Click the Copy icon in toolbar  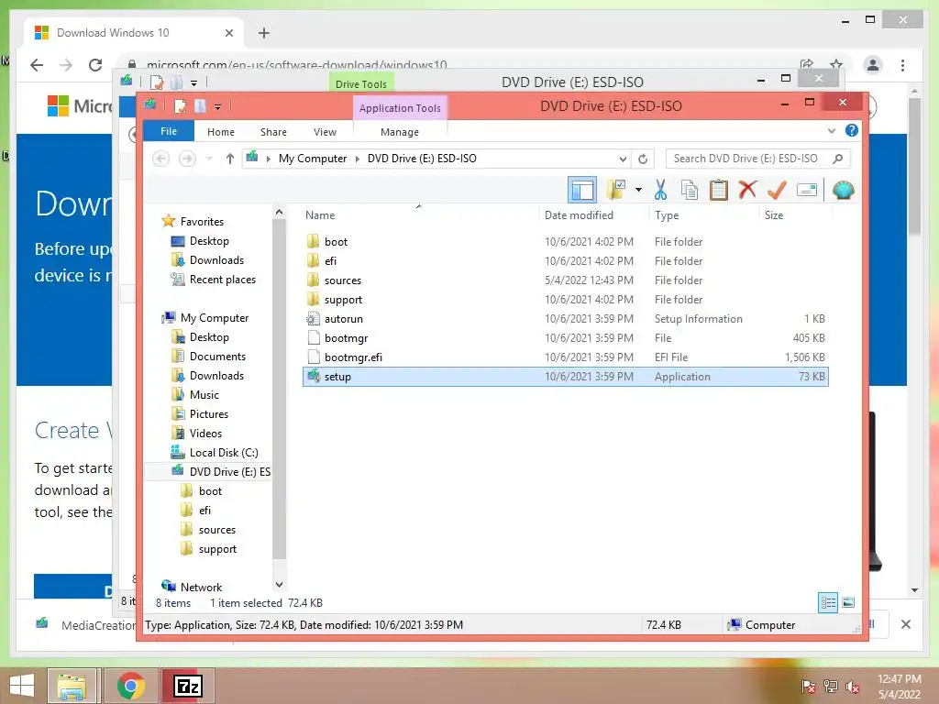tap(690, 190)
